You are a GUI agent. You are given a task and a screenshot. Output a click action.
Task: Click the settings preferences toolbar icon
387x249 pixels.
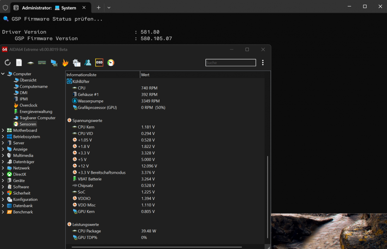pyautogui.click(x=76, y=62)
